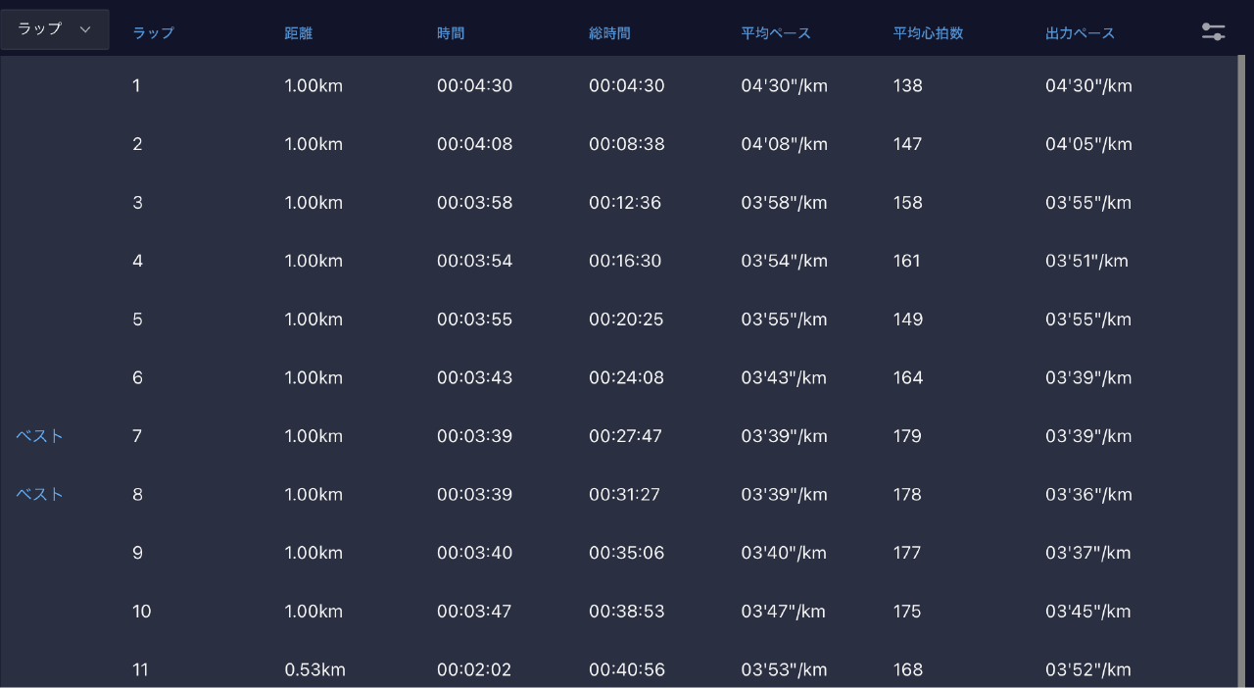This screenshot has width=1254, height=688.
Task: Click the heart rate value 161
Action: [x=907, y=262]
